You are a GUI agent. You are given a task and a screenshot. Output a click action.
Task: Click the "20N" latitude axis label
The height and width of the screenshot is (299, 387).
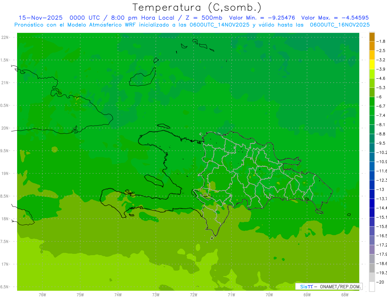[x=5, y=128]
